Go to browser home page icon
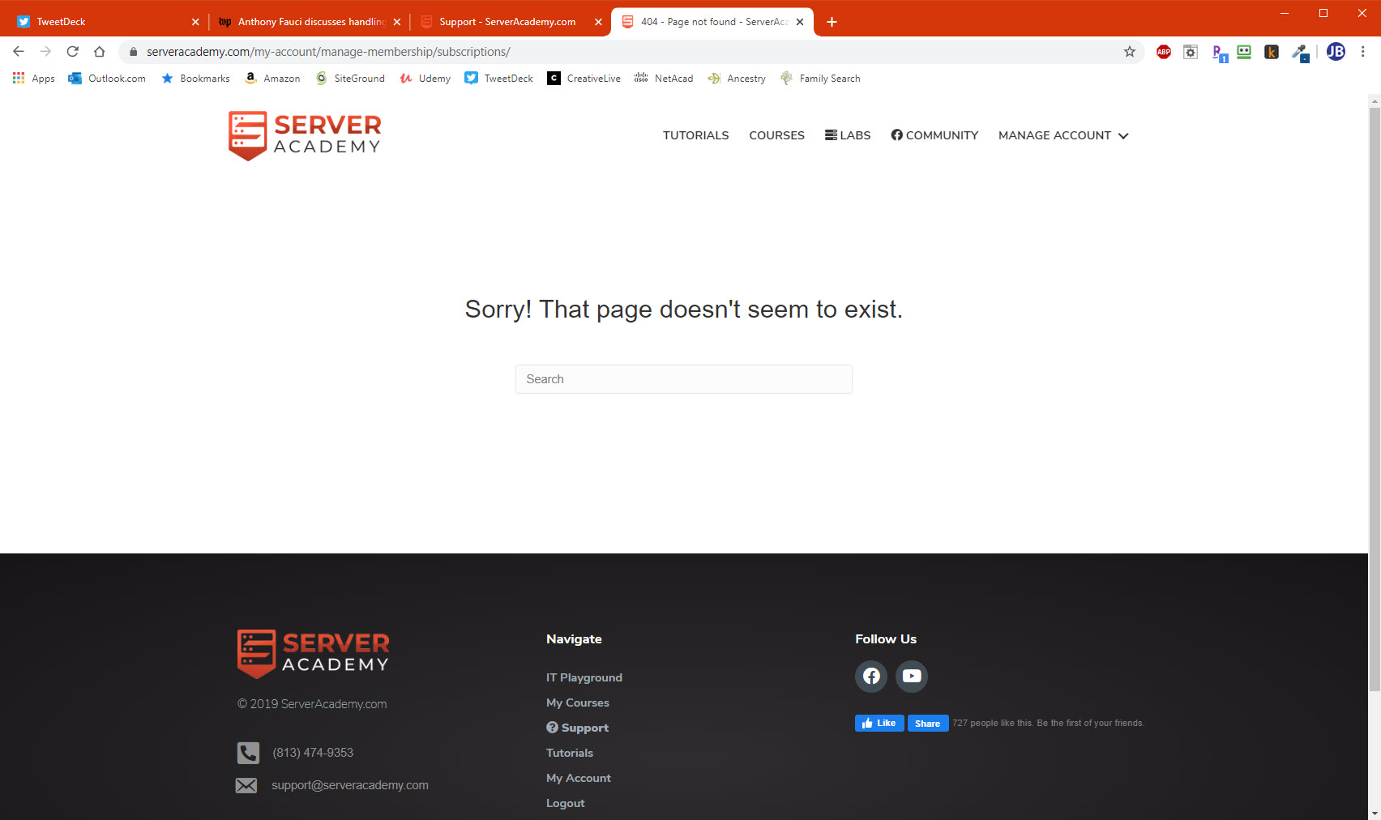Viewport: 1381px width, 820px height. (100, 52)
